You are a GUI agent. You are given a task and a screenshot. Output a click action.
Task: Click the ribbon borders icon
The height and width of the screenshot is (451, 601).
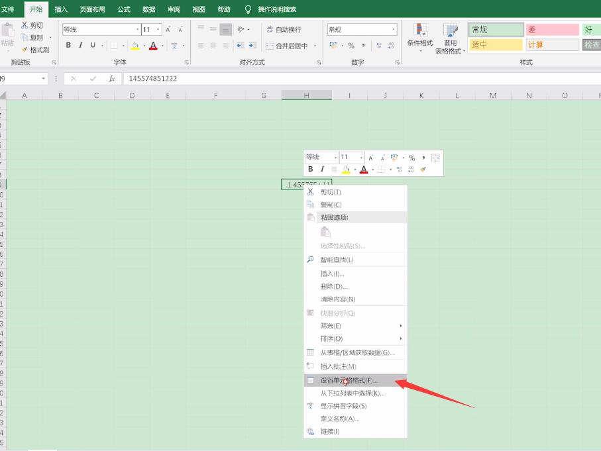point(114,46)
